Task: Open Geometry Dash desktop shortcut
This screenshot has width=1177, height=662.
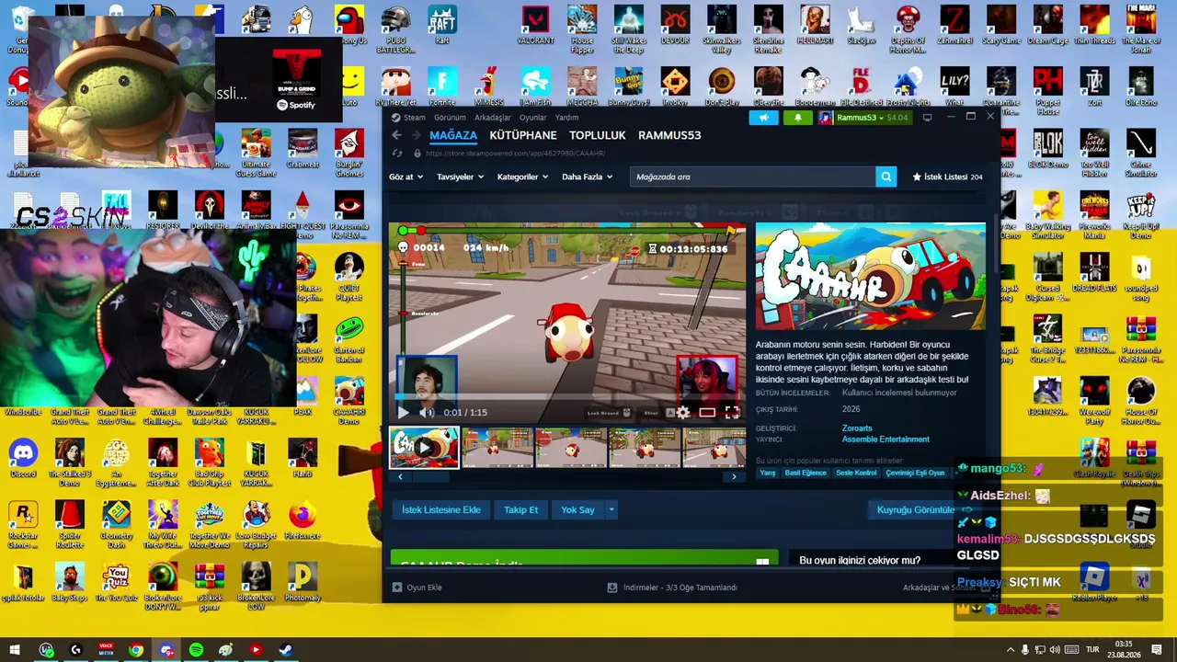Action: click(117, 524)
